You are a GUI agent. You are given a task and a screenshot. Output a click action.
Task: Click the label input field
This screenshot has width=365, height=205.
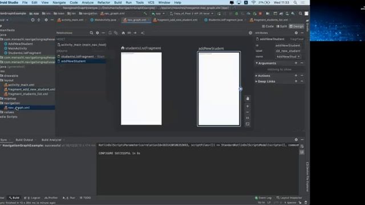click(288, 51)
